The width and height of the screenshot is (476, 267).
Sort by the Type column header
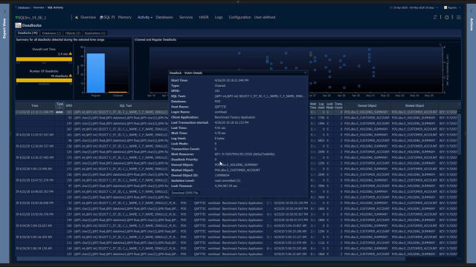pos(59,105)
